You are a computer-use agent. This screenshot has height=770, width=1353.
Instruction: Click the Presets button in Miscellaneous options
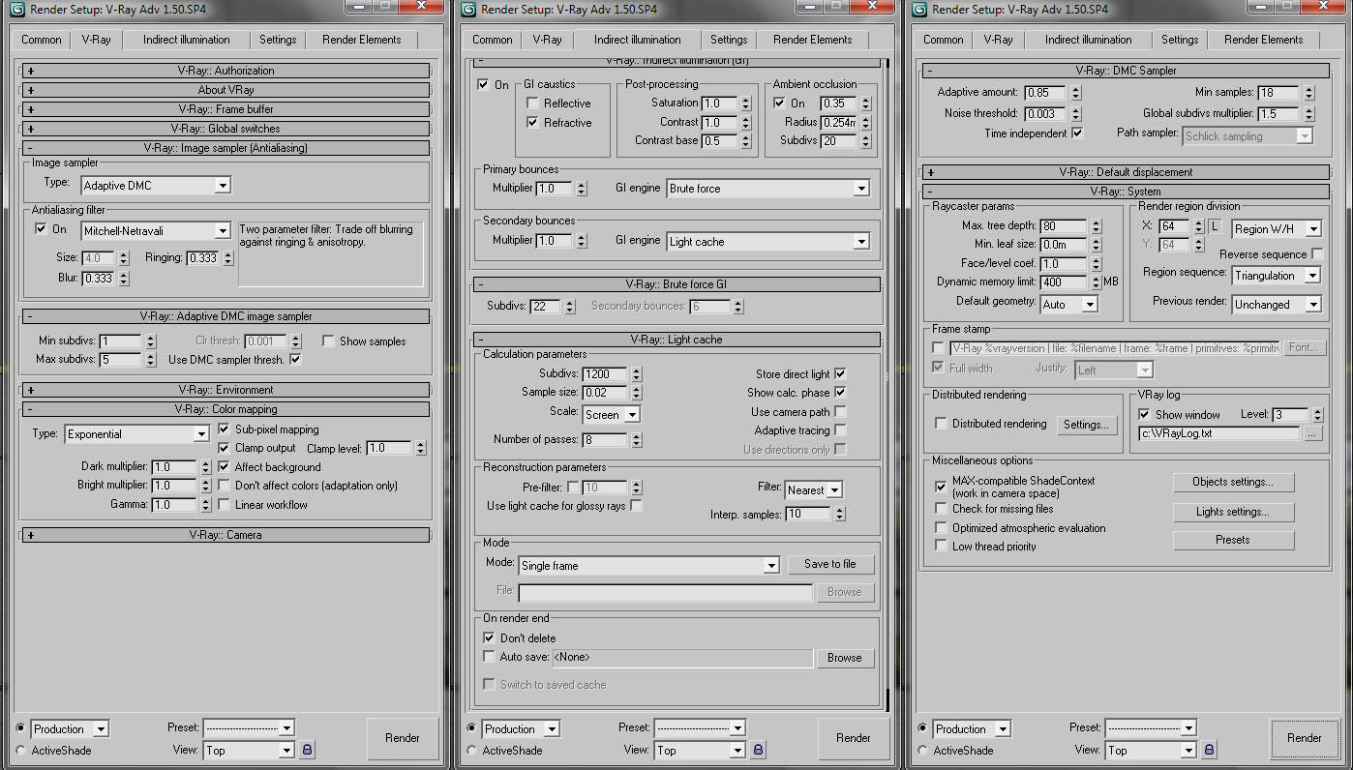click(x=1233, y=540)
